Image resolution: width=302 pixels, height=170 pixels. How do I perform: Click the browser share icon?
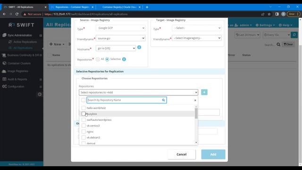point(262,14)
